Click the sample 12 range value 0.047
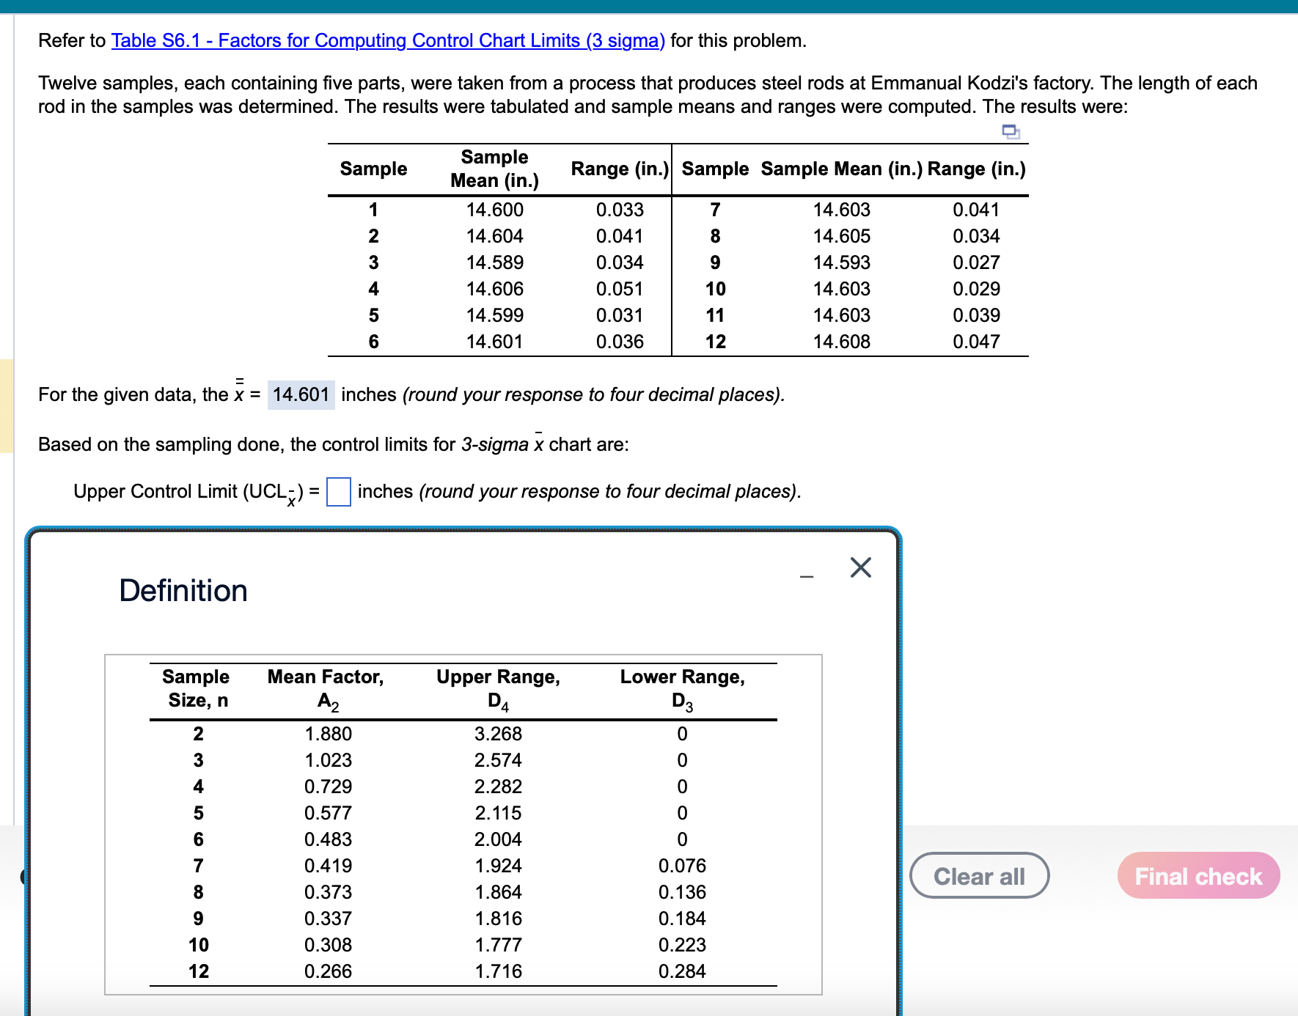The image size is (1298, 1016). 976,342
